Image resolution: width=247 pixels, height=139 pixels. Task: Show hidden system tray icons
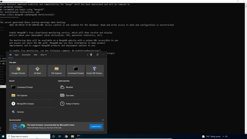223,136
